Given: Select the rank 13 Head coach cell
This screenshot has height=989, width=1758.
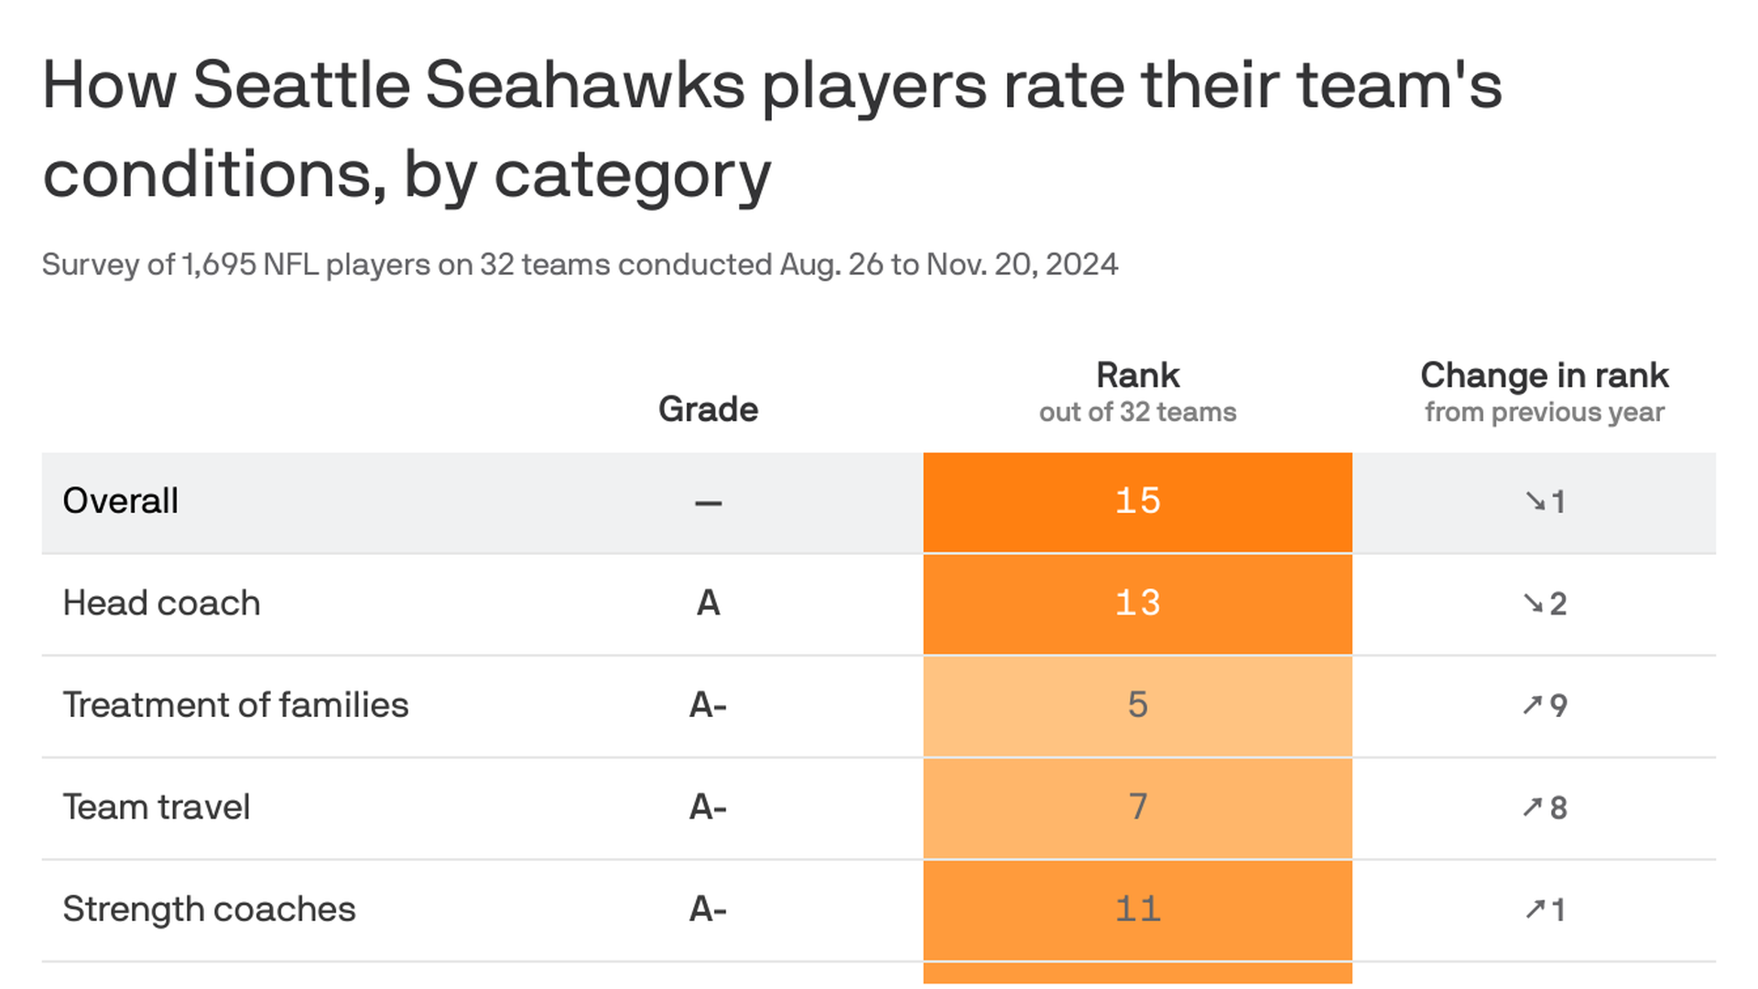Looking at the screenshot, I should [x=1137, y=603].
